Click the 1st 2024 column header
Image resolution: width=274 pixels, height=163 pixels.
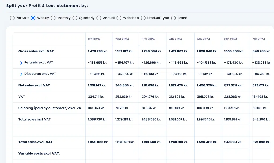point(94,39)
